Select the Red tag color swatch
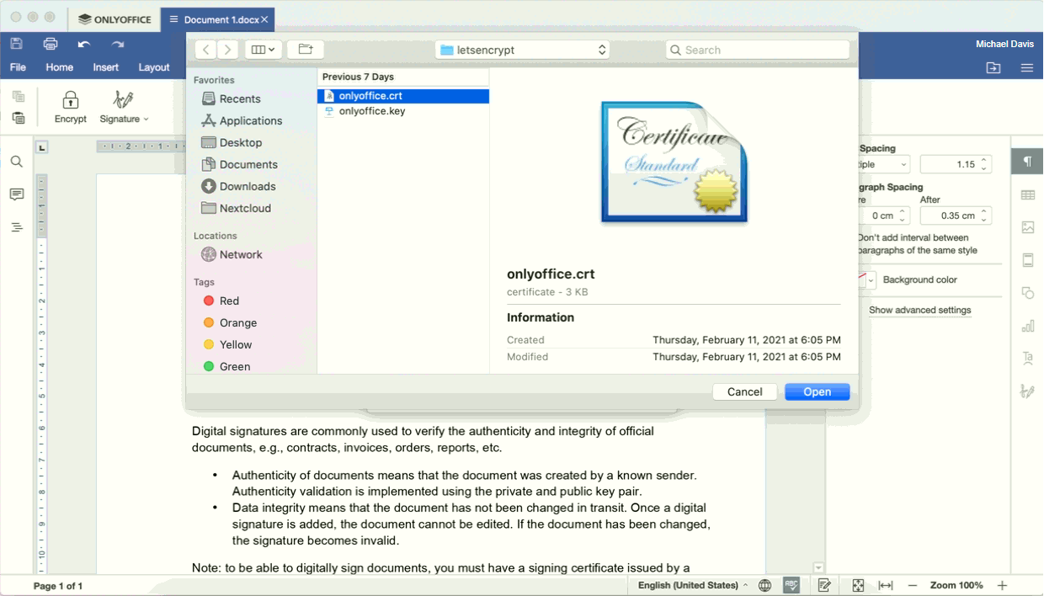Image resolution: width=1044 pixels, height=596 pixels. pos(210,301)
